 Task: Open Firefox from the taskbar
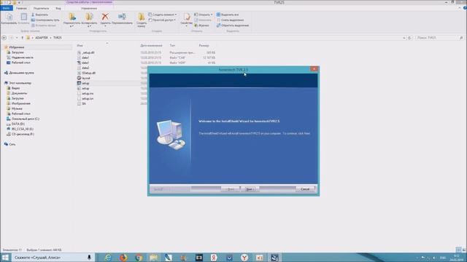123,257
